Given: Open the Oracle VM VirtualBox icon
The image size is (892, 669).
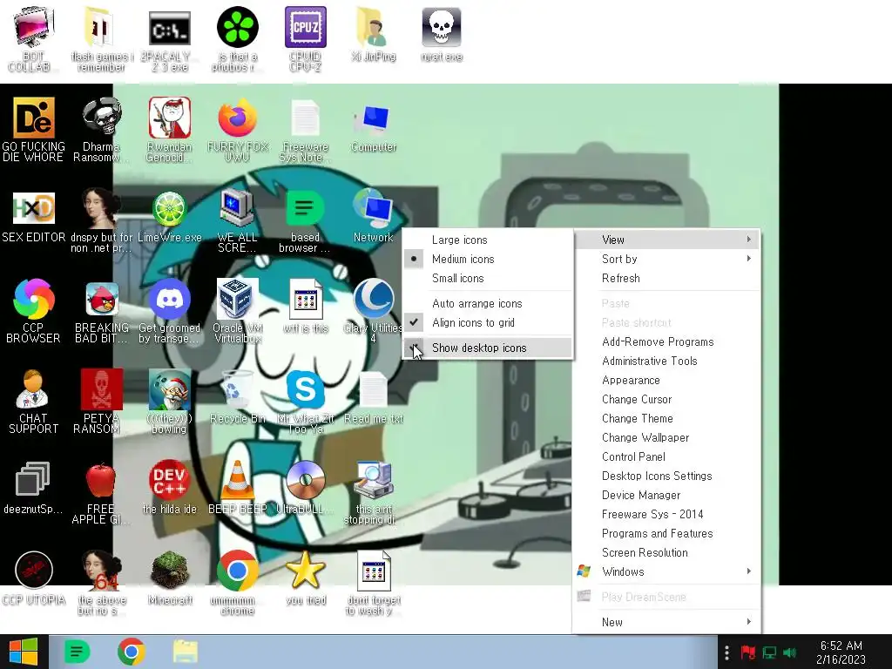Looking at the screenshot, I should click(x=237, y=299).
